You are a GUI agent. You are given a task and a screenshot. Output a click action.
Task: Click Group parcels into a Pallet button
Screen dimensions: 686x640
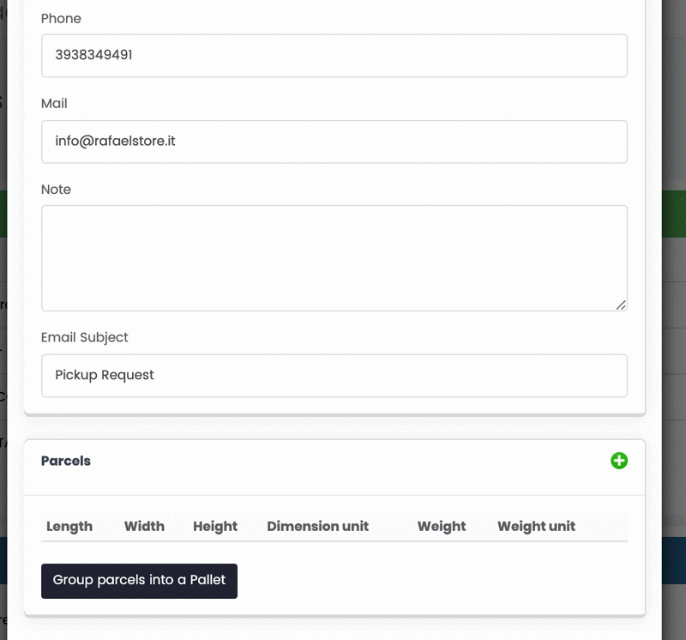139,581
